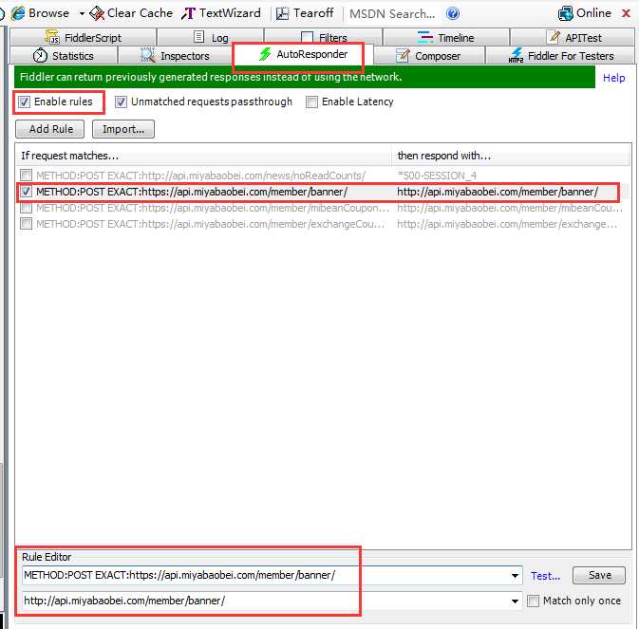Viewport: 639px width, 629px height.
Task: Switch to the APITest tab
Action: tap(573, 37)
